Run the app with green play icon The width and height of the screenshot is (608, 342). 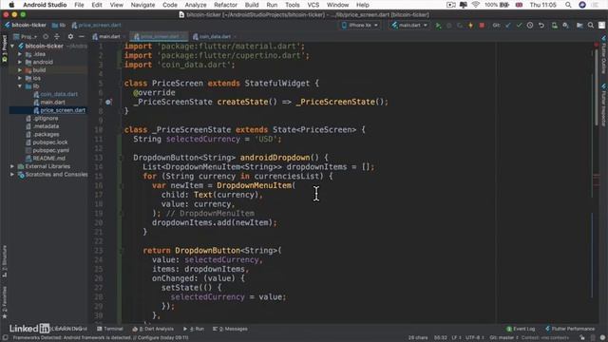[438, 26]
